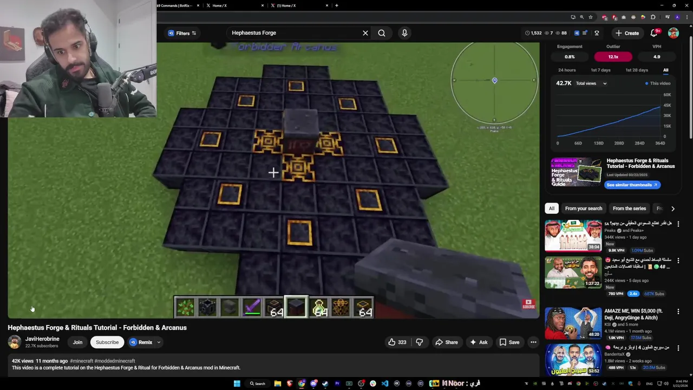Open browser Extensions puzzle icon
The image size is (693, 390).
(653, 17)
